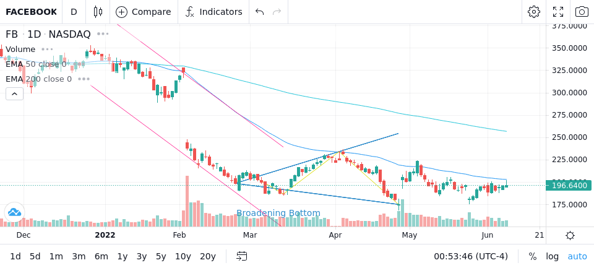Enter fullscreen mode
594x268 pixels.
[558, 12]
